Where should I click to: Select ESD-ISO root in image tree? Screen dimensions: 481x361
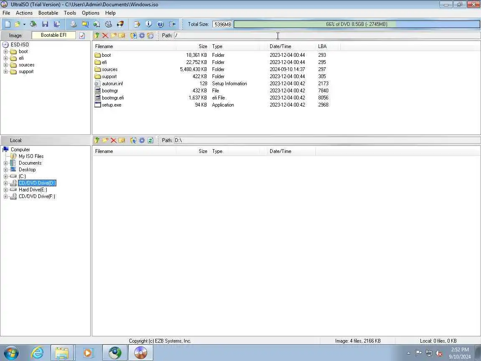coord(20,45)
